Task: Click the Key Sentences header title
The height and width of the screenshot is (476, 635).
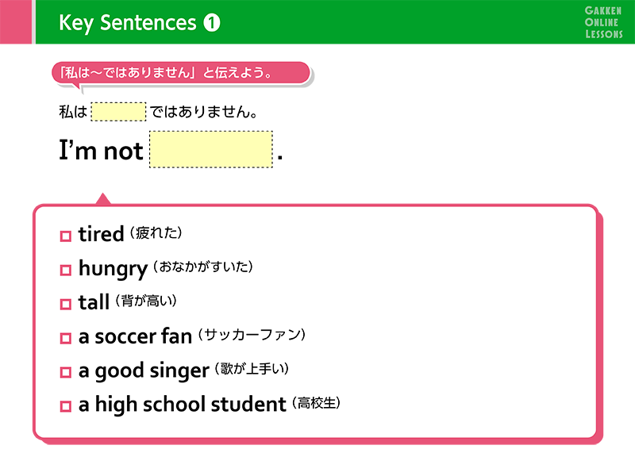Action: coord(128,23)
